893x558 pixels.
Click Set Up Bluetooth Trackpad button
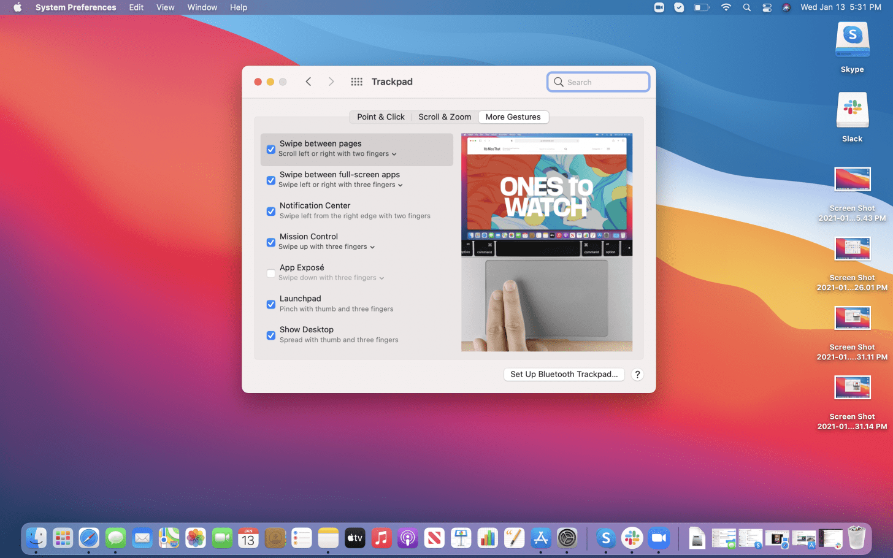click(564, 375)
